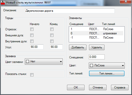132x95 pixels.
Task: Close the multiline style dialog
Action: [125, 2]
